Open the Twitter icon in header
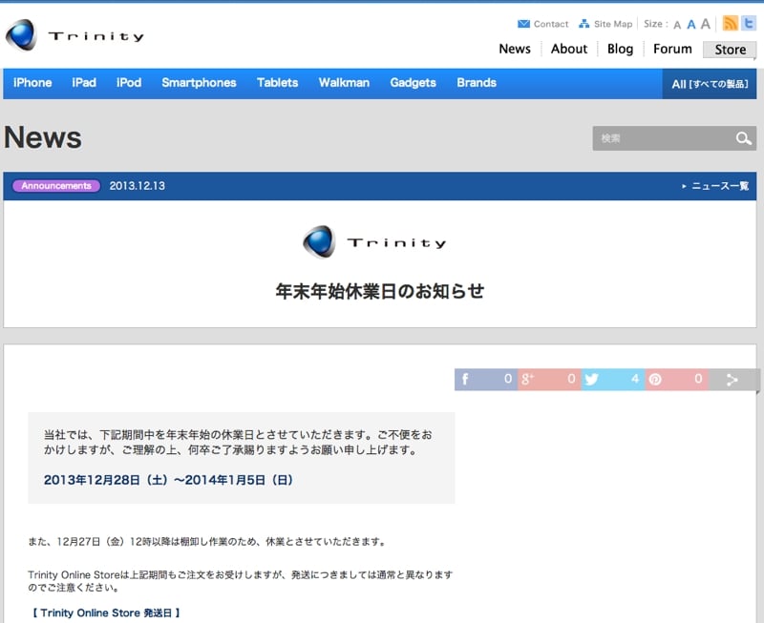Image resolution: width=764 pixels, height=623 pixels. click(x=748, y=24)
